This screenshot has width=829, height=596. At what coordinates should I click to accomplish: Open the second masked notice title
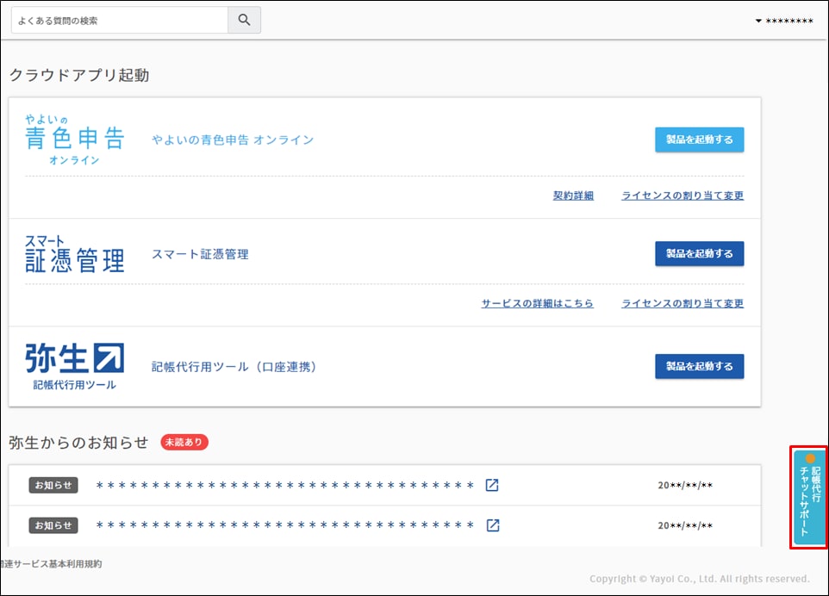[285, 525]
